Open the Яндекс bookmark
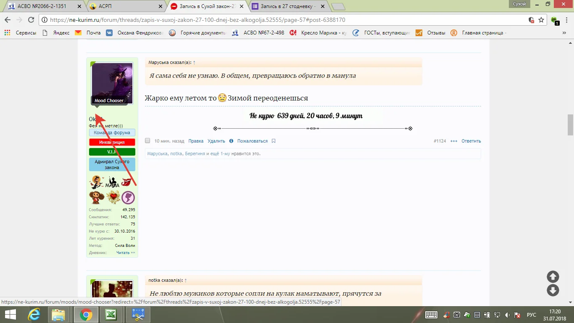Screen dimensions: 574x323 click(x=57, y=33)
